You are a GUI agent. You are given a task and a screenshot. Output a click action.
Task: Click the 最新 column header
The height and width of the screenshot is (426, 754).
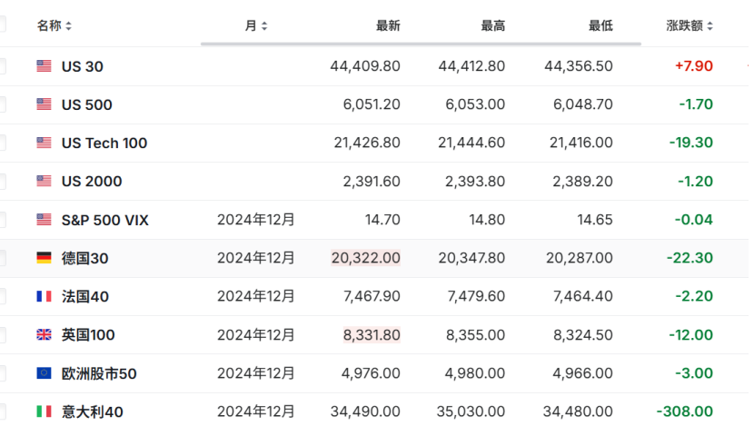pos(388,26)
